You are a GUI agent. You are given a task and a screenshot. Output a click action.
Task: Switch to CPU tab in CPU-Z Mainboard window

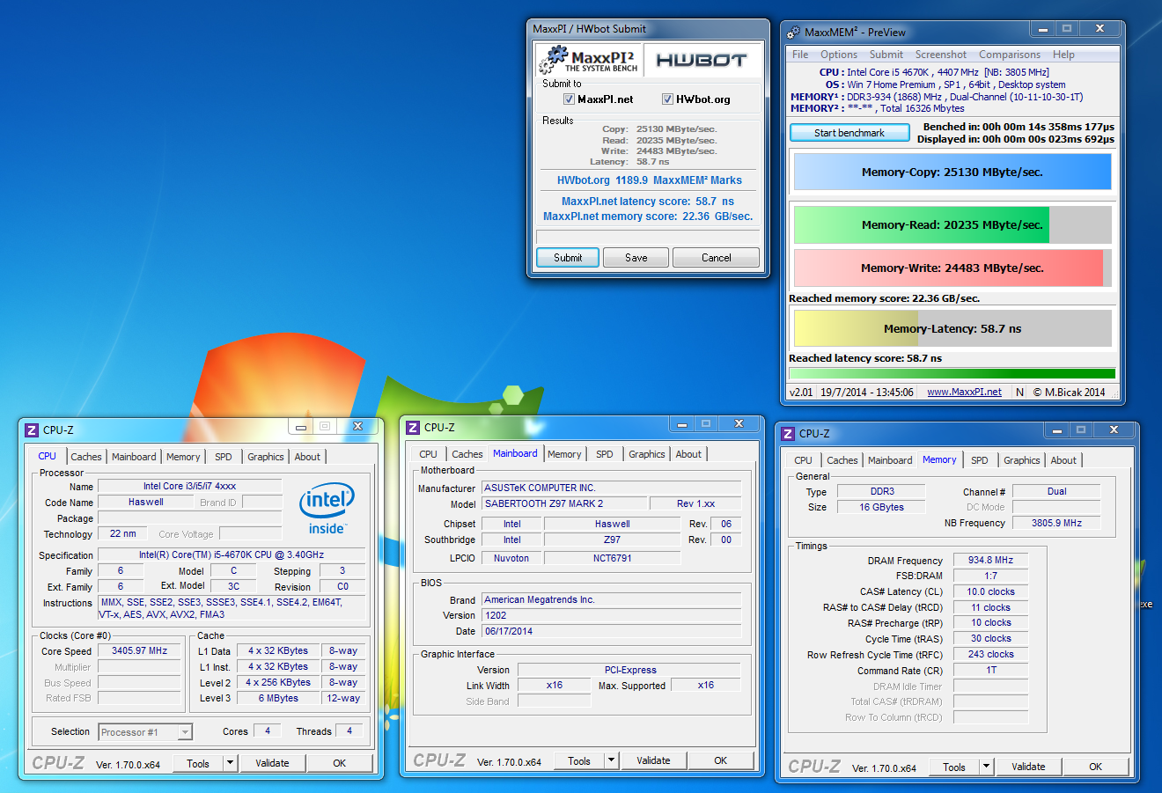pyautogui.click(x=429, y=454)
